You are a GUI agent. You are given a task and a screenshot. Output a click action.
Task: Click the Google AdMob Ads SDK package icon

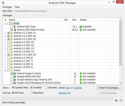pyautogui.click(x=15, y=77)
